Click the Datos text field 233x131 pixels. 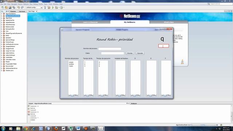(112, 53)
